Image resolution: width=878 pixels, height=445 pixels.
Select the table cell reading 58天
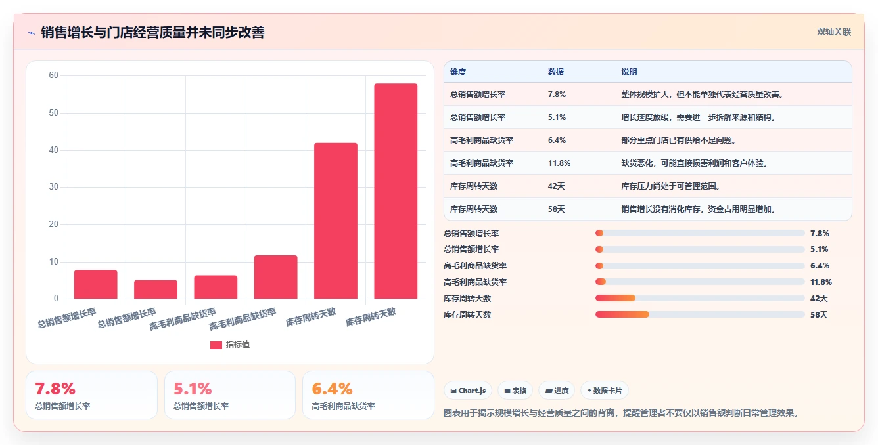click(x=556, y=209)
